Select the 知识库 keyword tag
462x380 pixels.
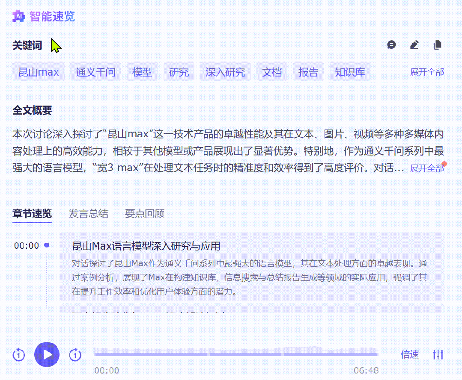(350, 71)
